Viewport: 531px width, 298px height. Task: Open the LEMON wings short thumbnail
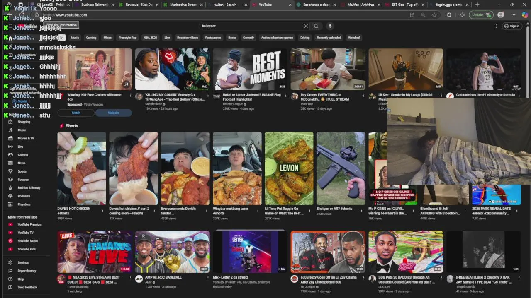pyautogui.click(x=289, y=168)
